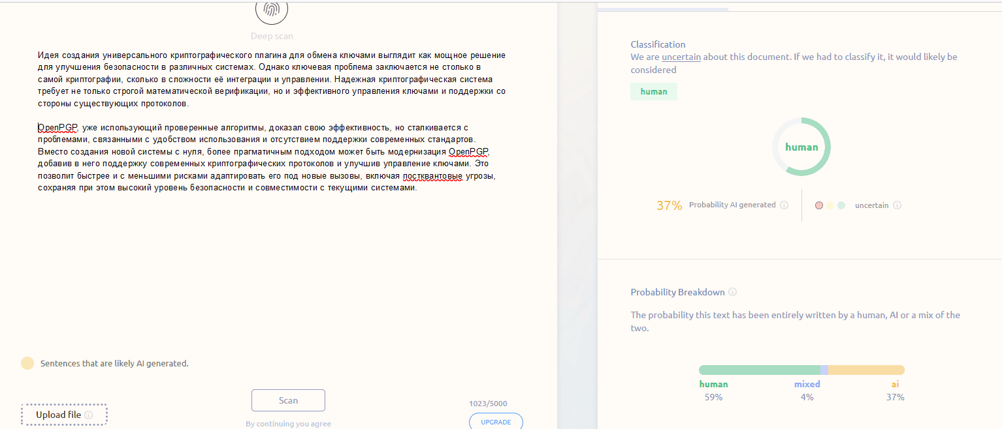Click the Classification heading
Viewport: 1002px width, 429px height.
click(x=658, y=44)
